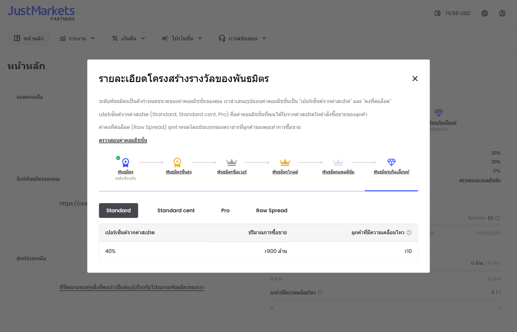This screenshot has height=332, width=517.
Task: Expand the รายงาน dropdown menu
Action: point(77,38)
